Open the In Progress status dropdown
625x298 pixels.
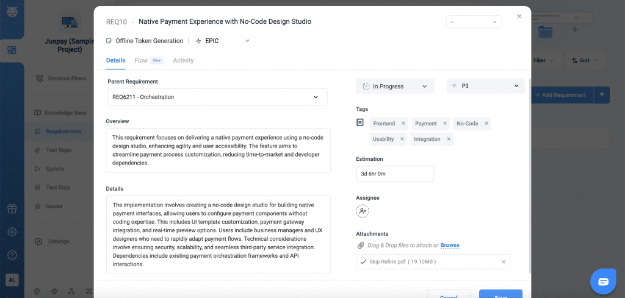(x=395, y=87)
